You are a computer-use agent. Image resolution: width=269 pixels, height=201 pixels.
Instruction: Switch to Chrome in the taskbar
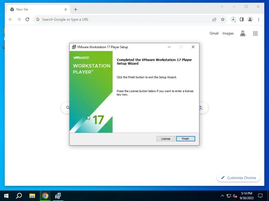coord(45,196)
